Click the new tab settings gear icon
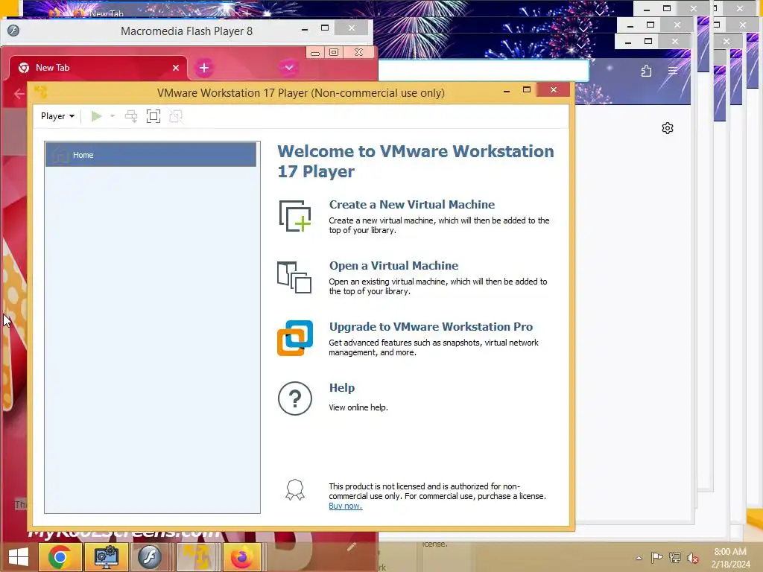 pyautogui.click(x=668, y=128)
